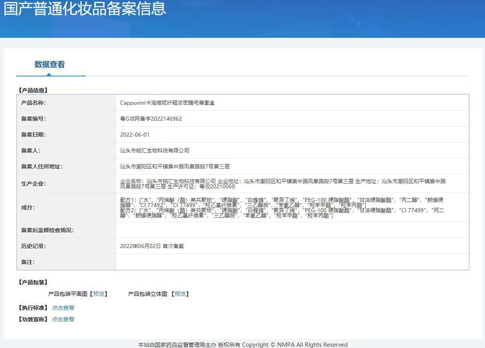
Task: Click the 【产品包装】 section heading
Action: click(33, 282)
